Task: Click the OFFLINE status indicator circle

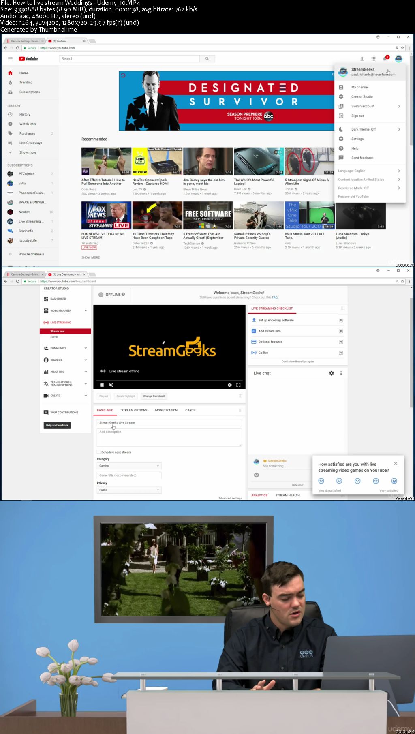Action: pyautogui.click(x=101, y=295)
